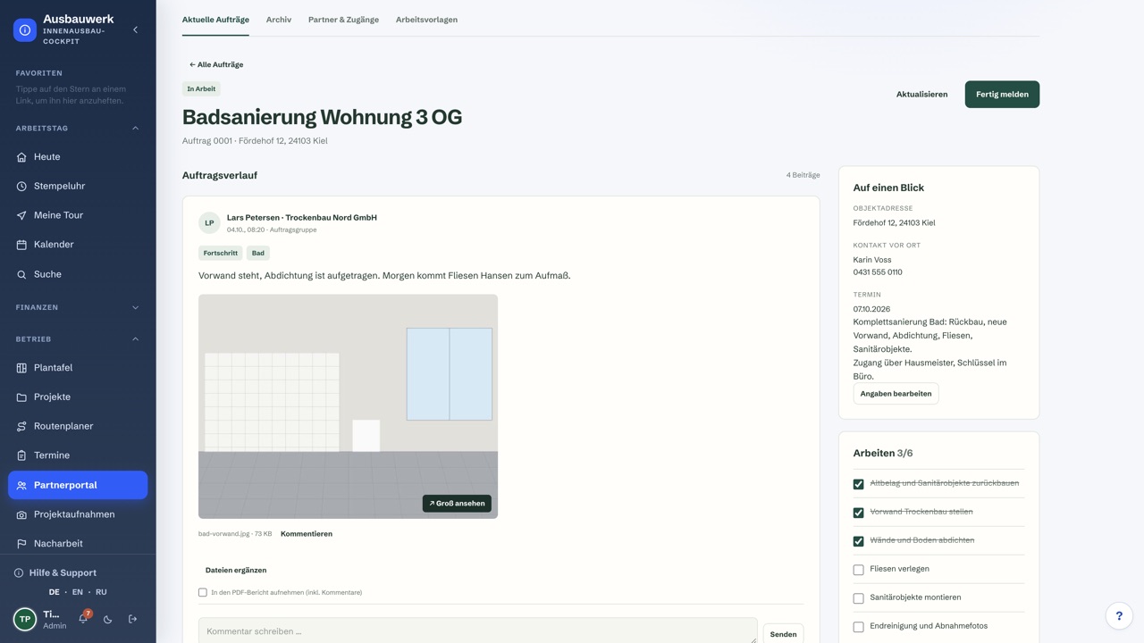The width and height of the screenshot is (1144, 643).
Task: Open Stempeluhr via its clock icon
Action: point(21,187)
